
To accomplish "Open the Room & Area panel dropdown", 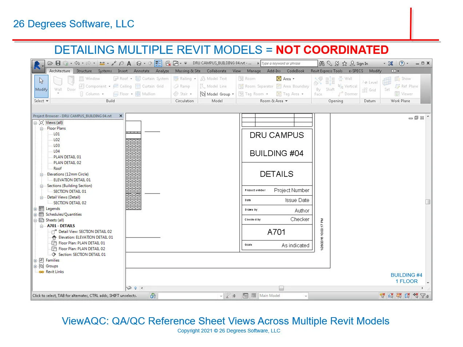I will point(274,101).
